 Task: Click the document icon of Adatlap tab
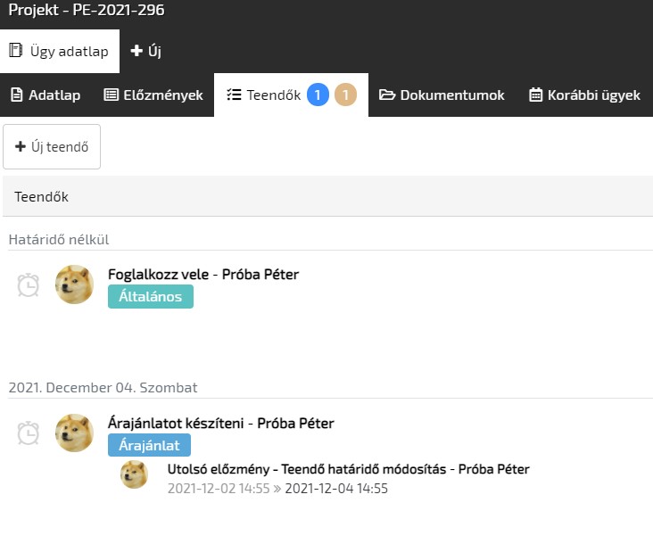click(x=16, y=95)
